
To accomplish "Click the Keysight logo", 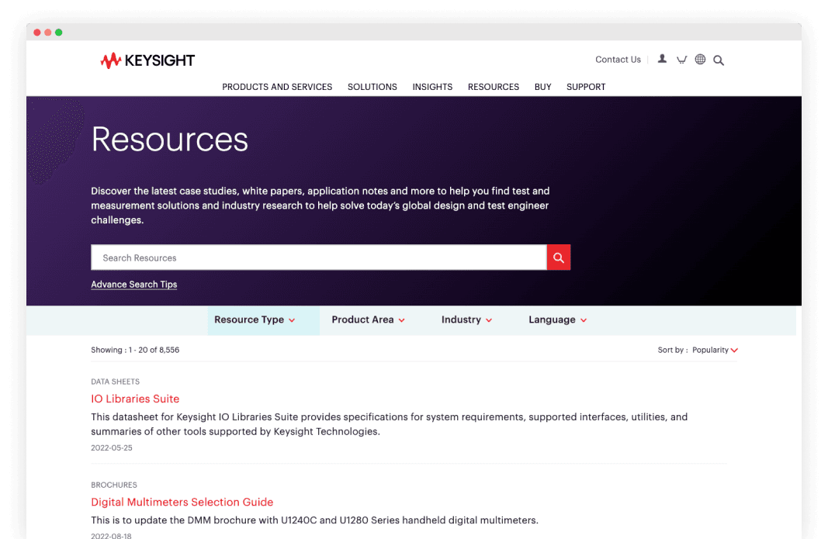I will pos(147,60).
